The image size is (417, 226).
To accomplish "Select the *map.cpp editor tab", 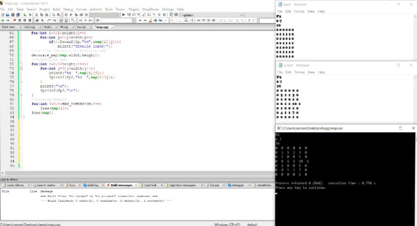I will tap(101, 27).
